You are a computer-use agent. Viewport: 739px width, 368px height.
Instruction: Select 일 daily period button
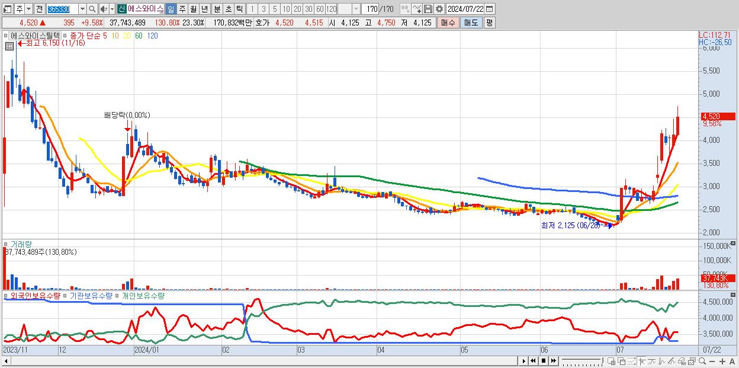(171, 9)
